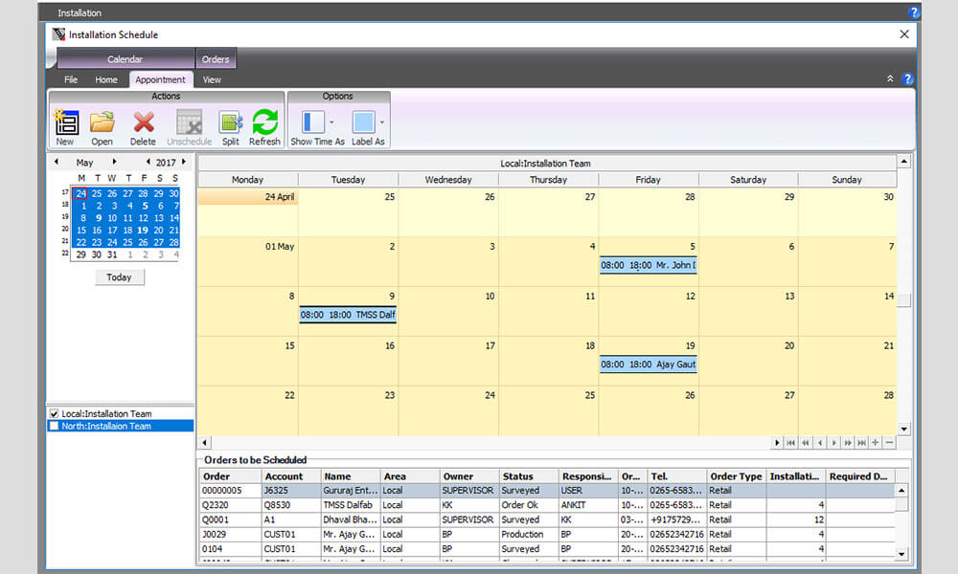Enable North:Installaion Team checkbox

(x=55, y=427)
